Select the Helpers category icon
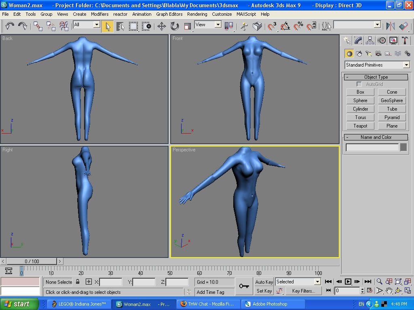 coord(388,54)
